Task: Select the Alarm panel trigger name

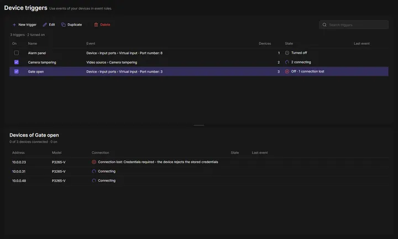Action: (37, 53)
